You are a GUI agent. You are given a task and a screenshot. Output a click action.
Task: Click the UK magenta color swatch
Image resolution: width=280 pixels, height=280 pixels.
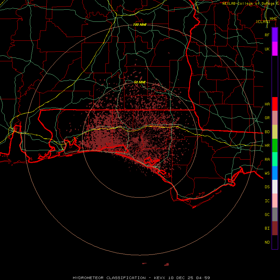point(275,49)
